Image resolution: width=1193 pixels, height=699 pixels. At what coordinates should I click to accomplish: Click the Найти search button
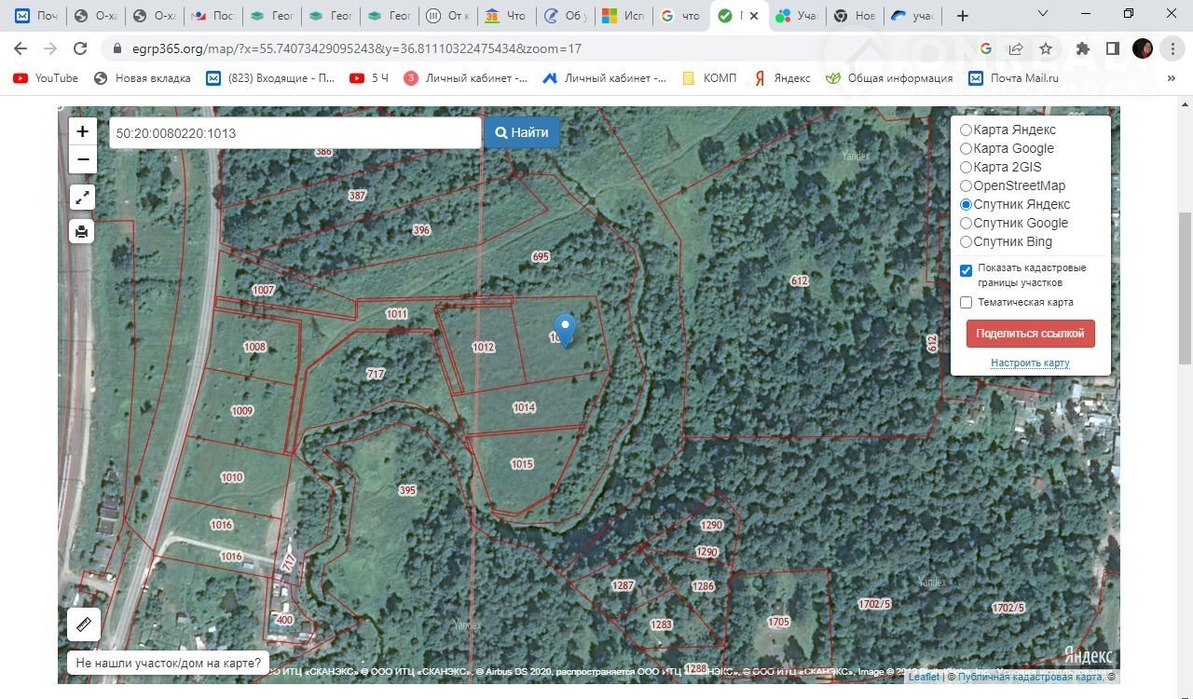tap(522, 132)
